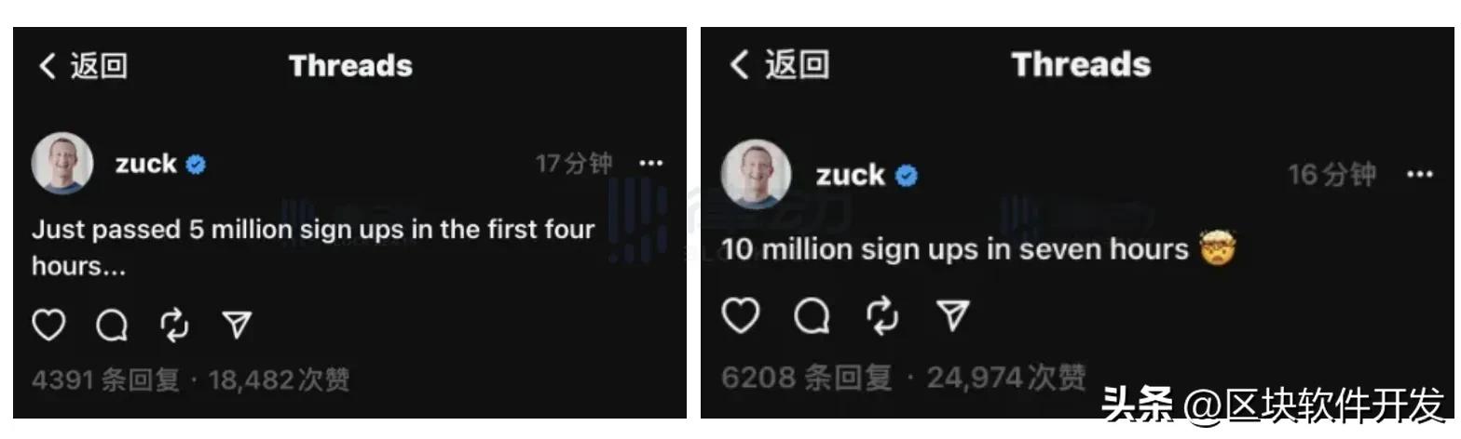The width and height of the screenshot is (1461, 439).
Task: Open more options on the 17分钟 post
Action: pyautogui.click(x=650, y=164)
